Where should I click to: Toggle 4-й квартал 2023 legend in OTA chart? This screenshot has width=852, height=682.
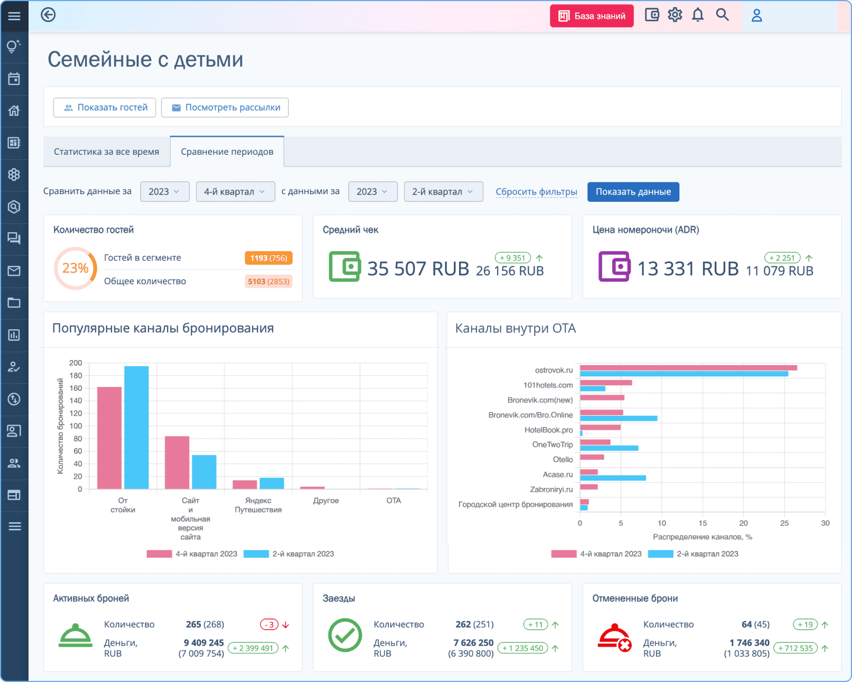596,554
